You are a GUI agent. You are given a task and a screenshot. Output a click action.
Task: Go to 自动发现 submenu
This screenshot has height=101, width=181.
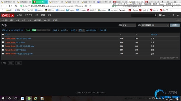(x=47, y=20)
